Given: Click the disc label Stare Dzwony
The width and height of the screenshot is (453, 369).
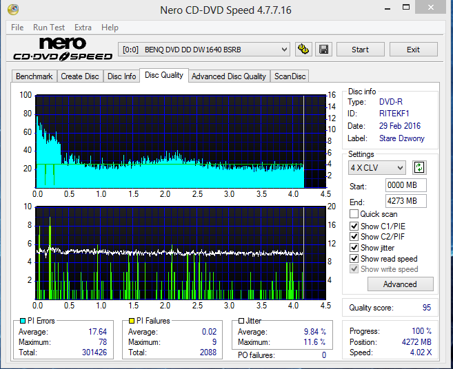Looking at the screenshot, I should pos(402,138).
